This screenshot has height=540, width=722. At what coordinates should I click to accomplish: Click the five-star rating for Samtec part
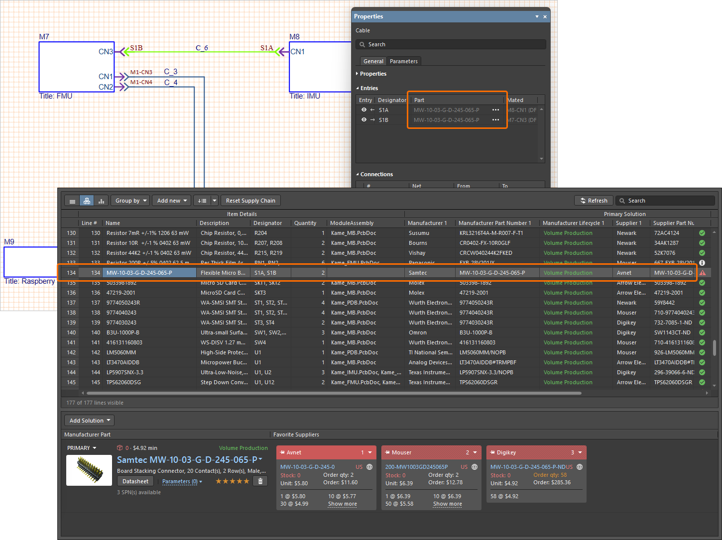(x=232, y=481)
